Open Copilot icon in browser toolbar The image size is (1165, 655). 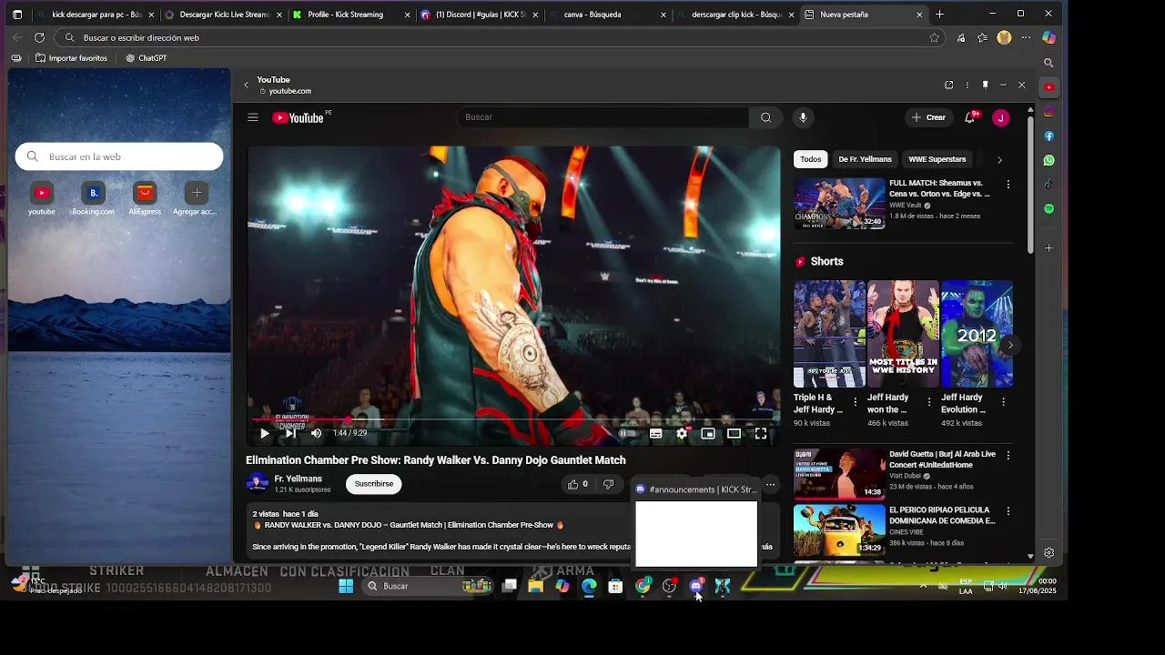click(x=1048, y=37)
